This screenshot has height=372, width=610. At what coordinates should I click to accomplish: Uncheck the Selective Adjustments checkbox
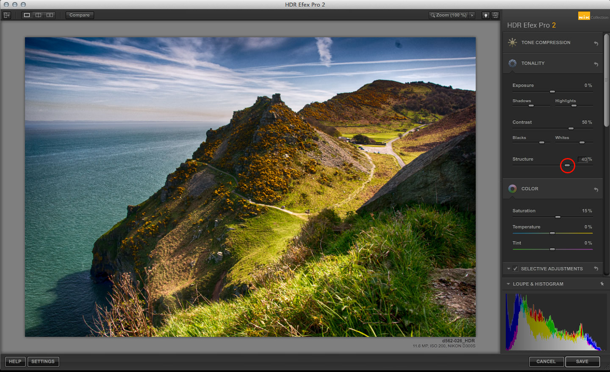click(516, 269)
